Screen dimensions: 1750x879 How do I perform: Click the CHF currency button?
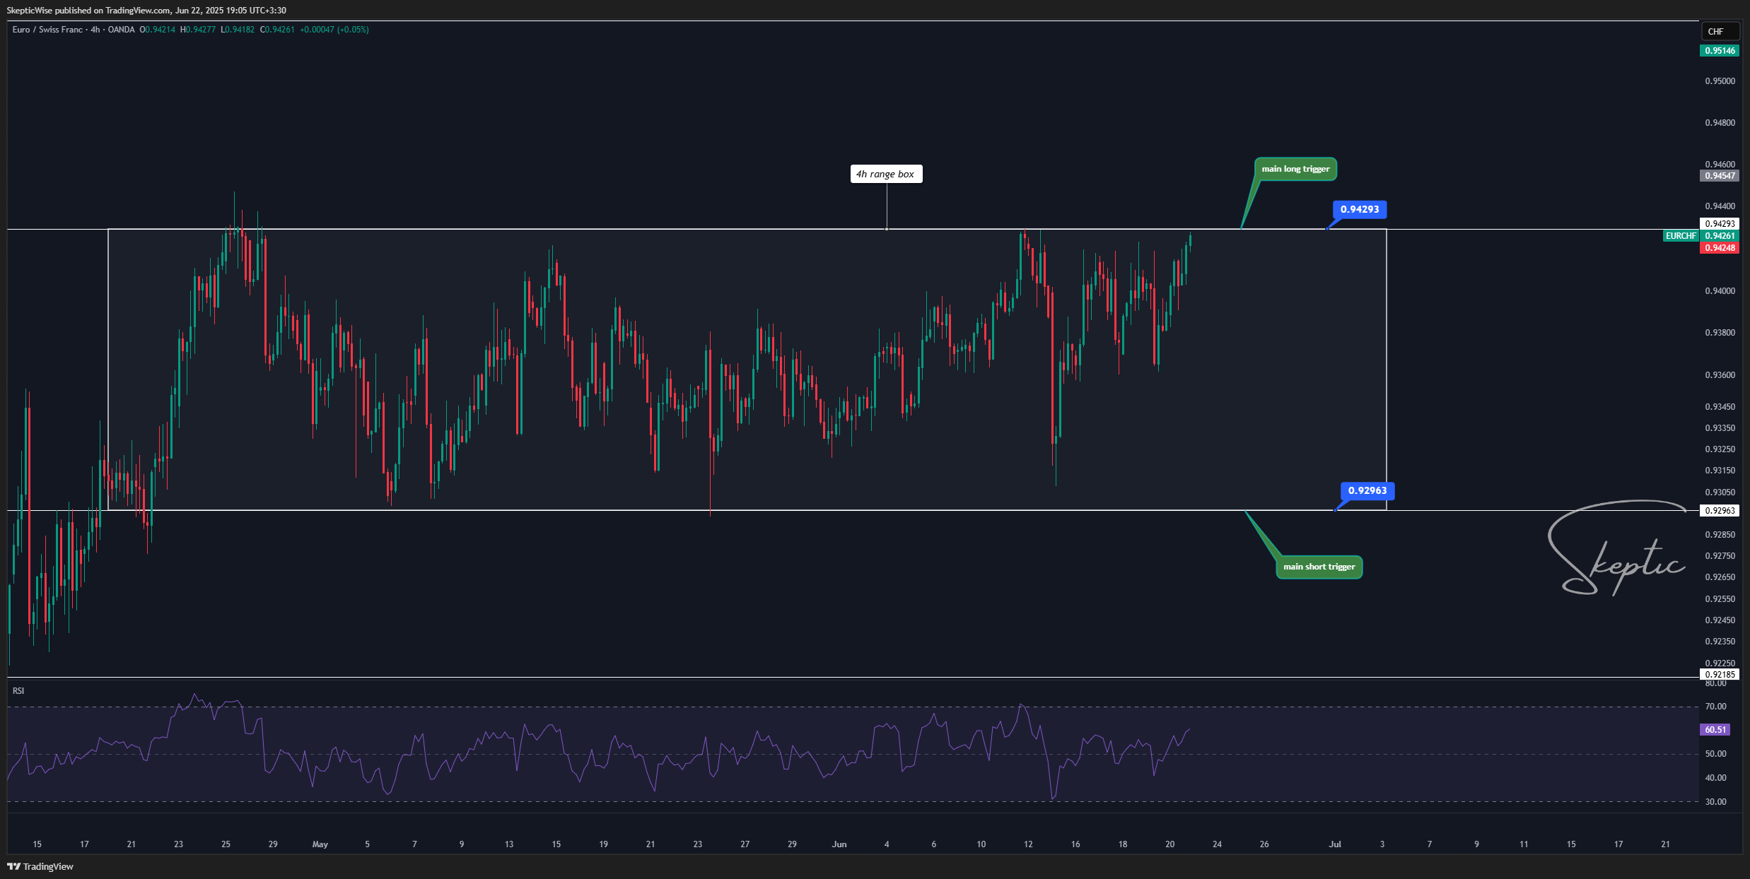[x=1719, y=31]
